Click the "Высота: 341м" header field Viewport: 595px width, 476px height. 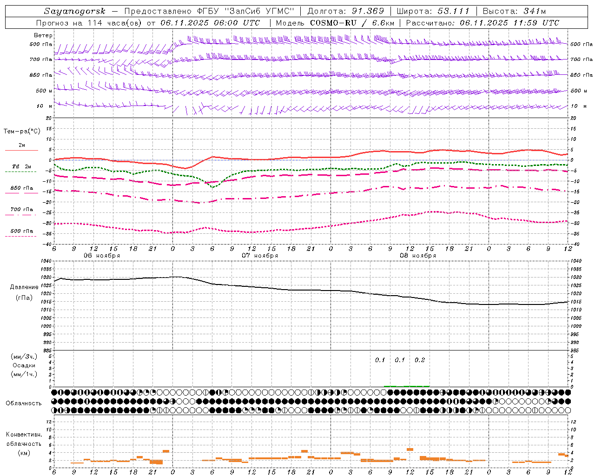[x=514, y=11]
